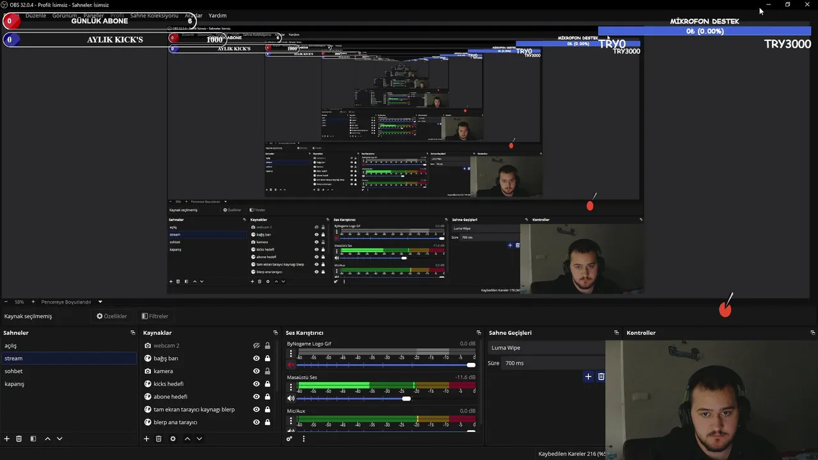Click the Özellikler button
Viewport: 818px width, 460px height.
(112, 316)
